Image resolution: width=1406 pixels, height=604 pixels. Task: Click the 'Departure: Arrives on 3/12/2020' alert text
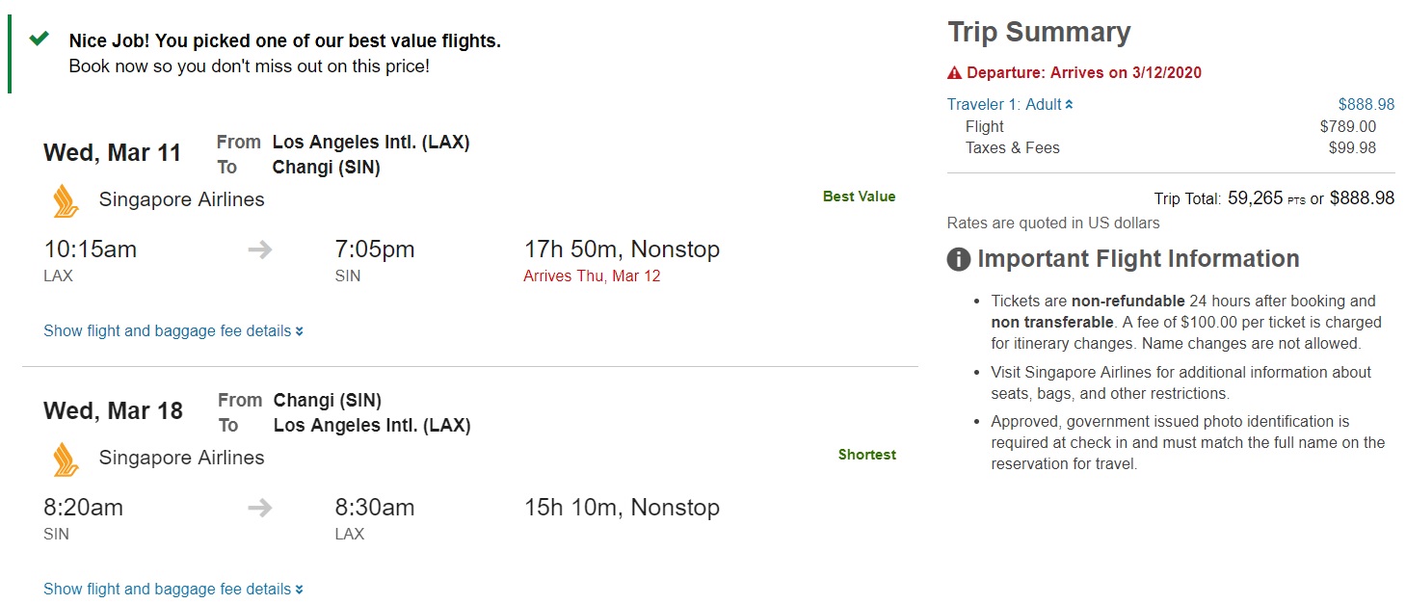point(1083,73)
